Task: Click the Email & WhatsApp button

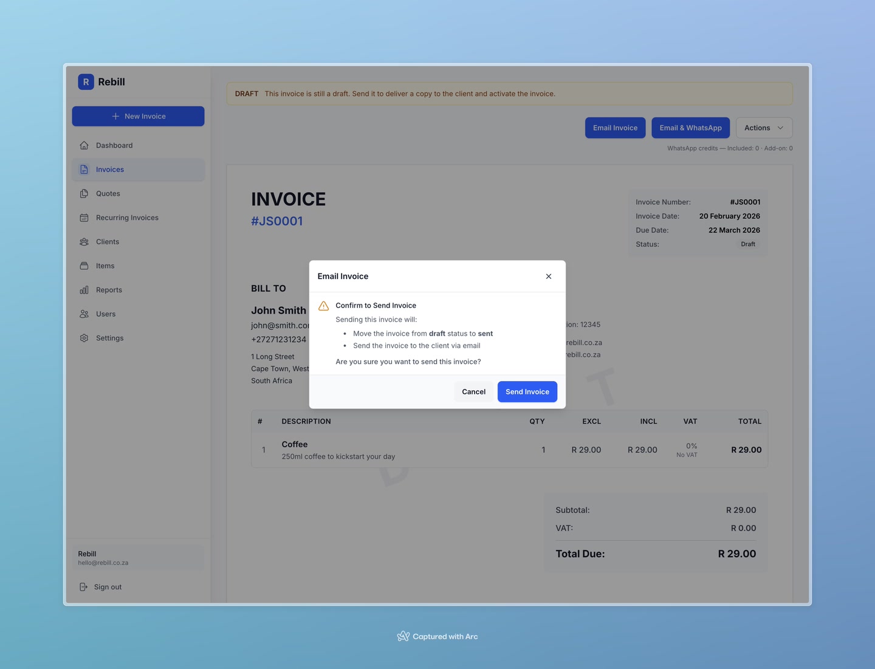Action: (690, 128)
